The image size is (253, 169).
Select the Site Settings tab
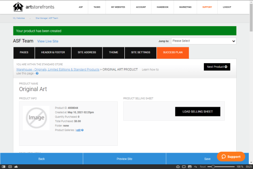point(140,53)
